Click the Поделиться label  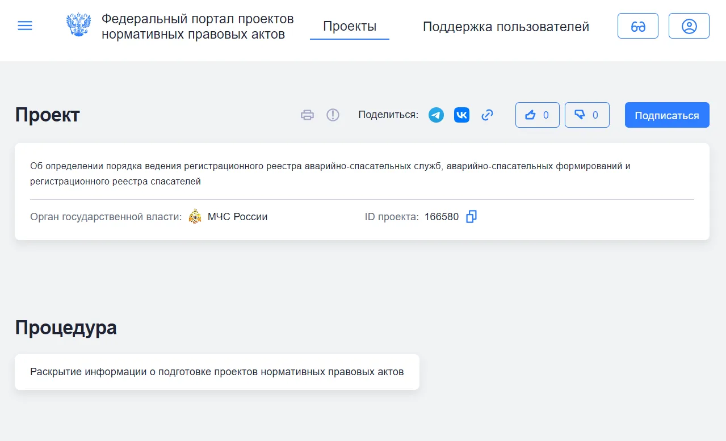coord(388,115)
